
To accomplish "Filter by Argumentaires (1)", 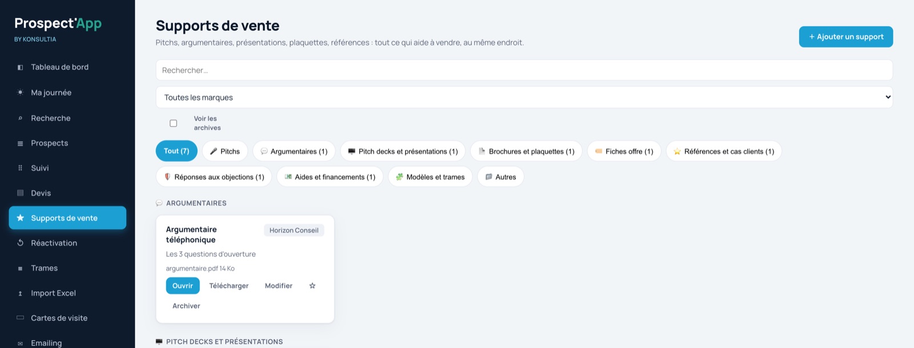I will 294,151.
